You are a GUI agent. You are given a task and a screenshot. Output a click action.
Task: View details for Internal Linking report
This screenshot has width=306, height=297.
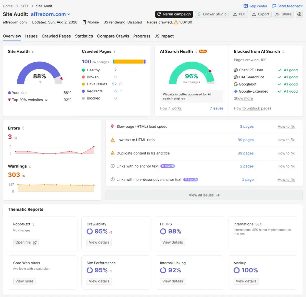173,281
